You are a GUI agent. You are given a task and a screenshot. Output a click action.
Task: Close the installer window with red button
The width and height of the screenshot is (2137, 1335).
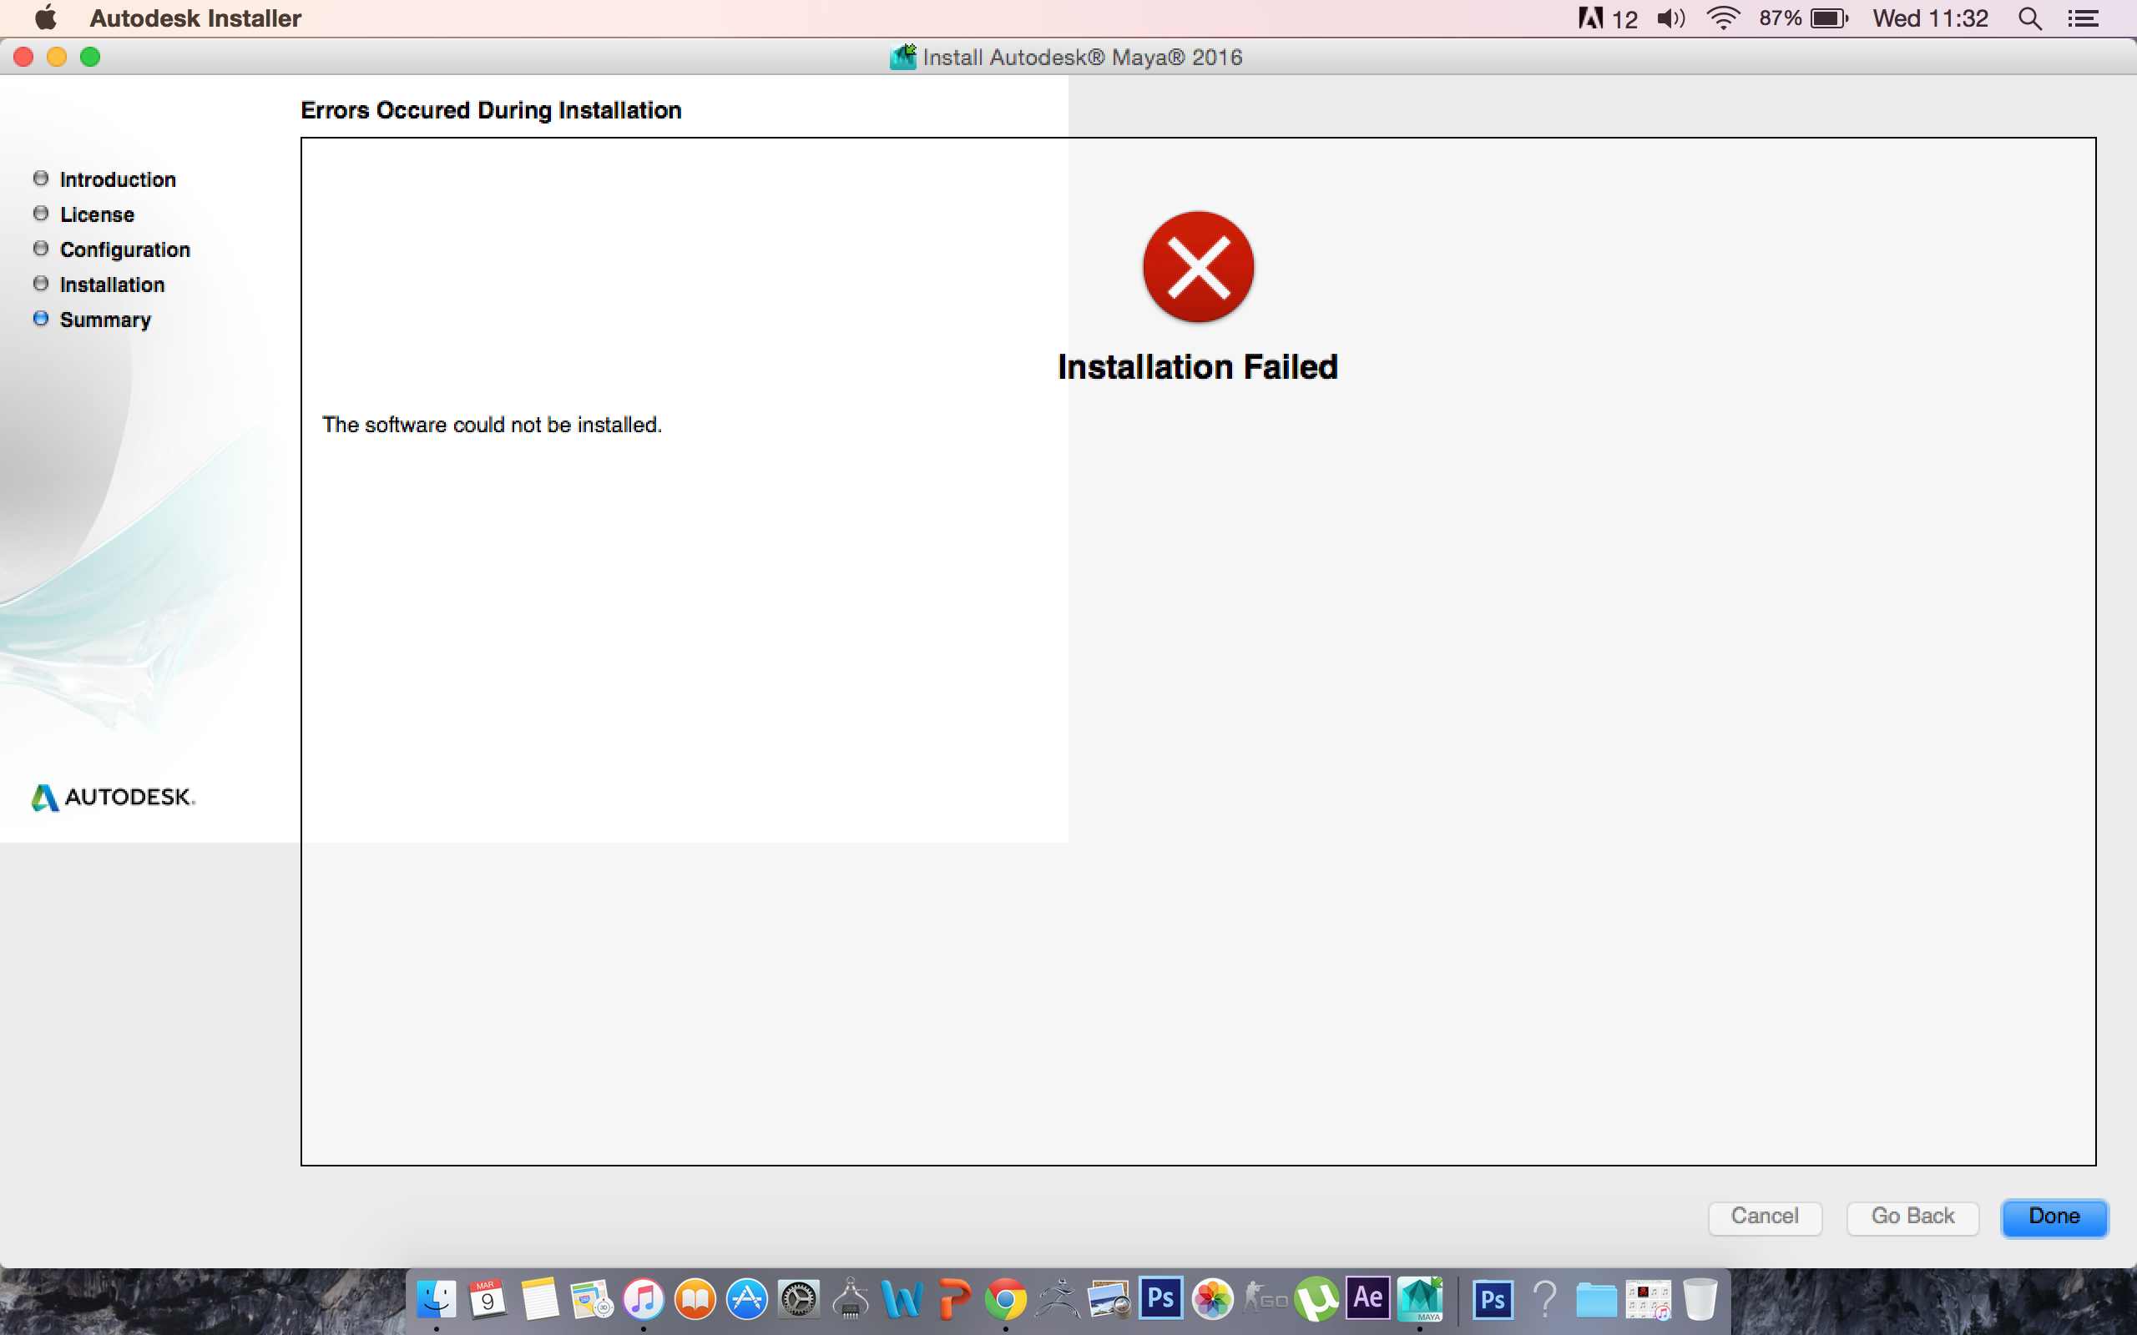point(24,58)
